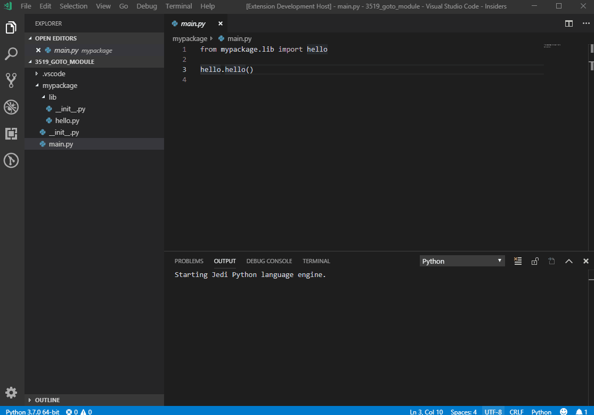Screen dimensions: 594x415
Task: Click the editor minimap
Action: click(x=552, y=45)
